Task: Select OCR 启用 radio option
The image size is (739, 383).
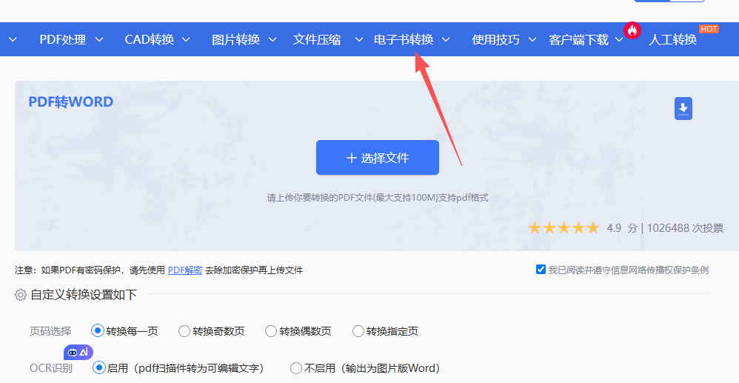Action: click(98, 367)
